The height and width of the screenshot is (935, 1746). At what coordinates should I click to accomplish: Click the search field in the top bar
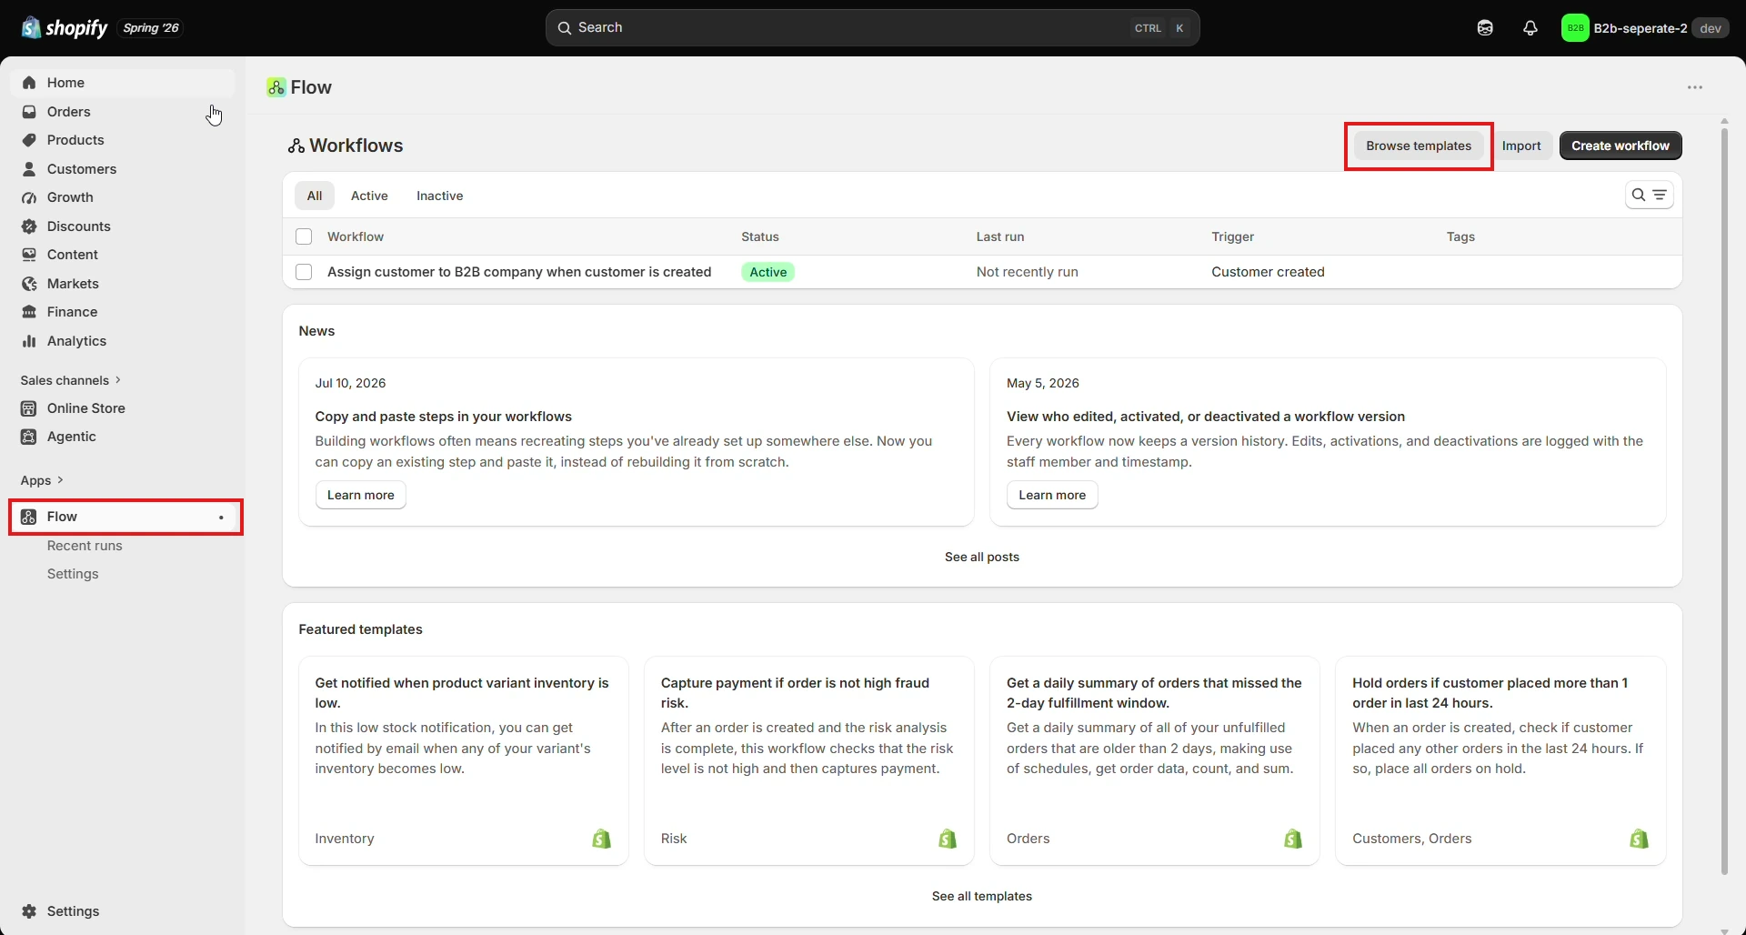(872, 28)
